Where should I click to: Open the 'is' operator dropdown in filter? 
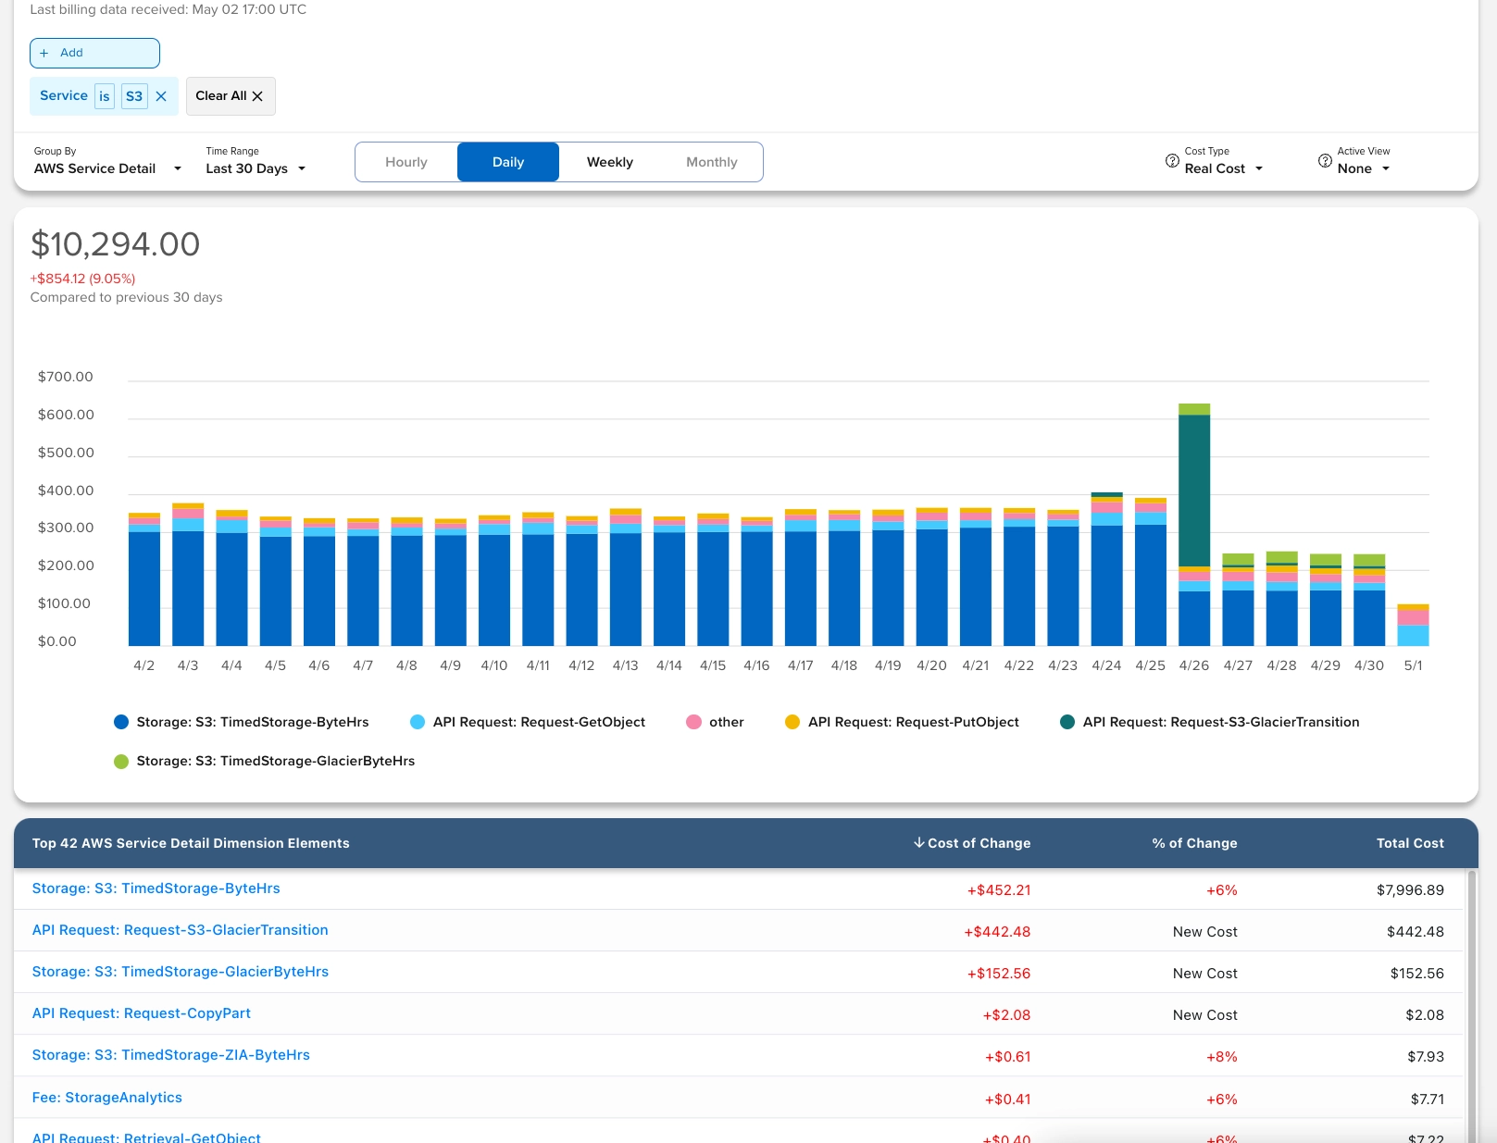click(x=105, y=96)
